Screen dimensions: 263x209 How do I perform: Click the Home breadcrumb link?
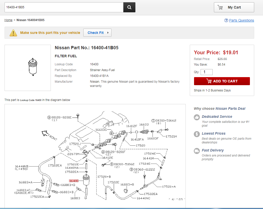coord(8,20)
